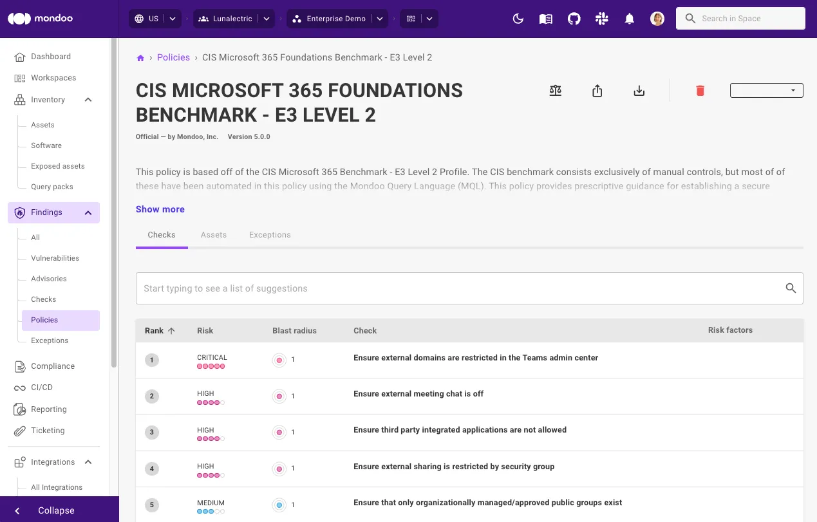Open check 'Ensure external meeting chat is off'
The image size is (817, 522).
pyautogui.click(x=418, y=394)
